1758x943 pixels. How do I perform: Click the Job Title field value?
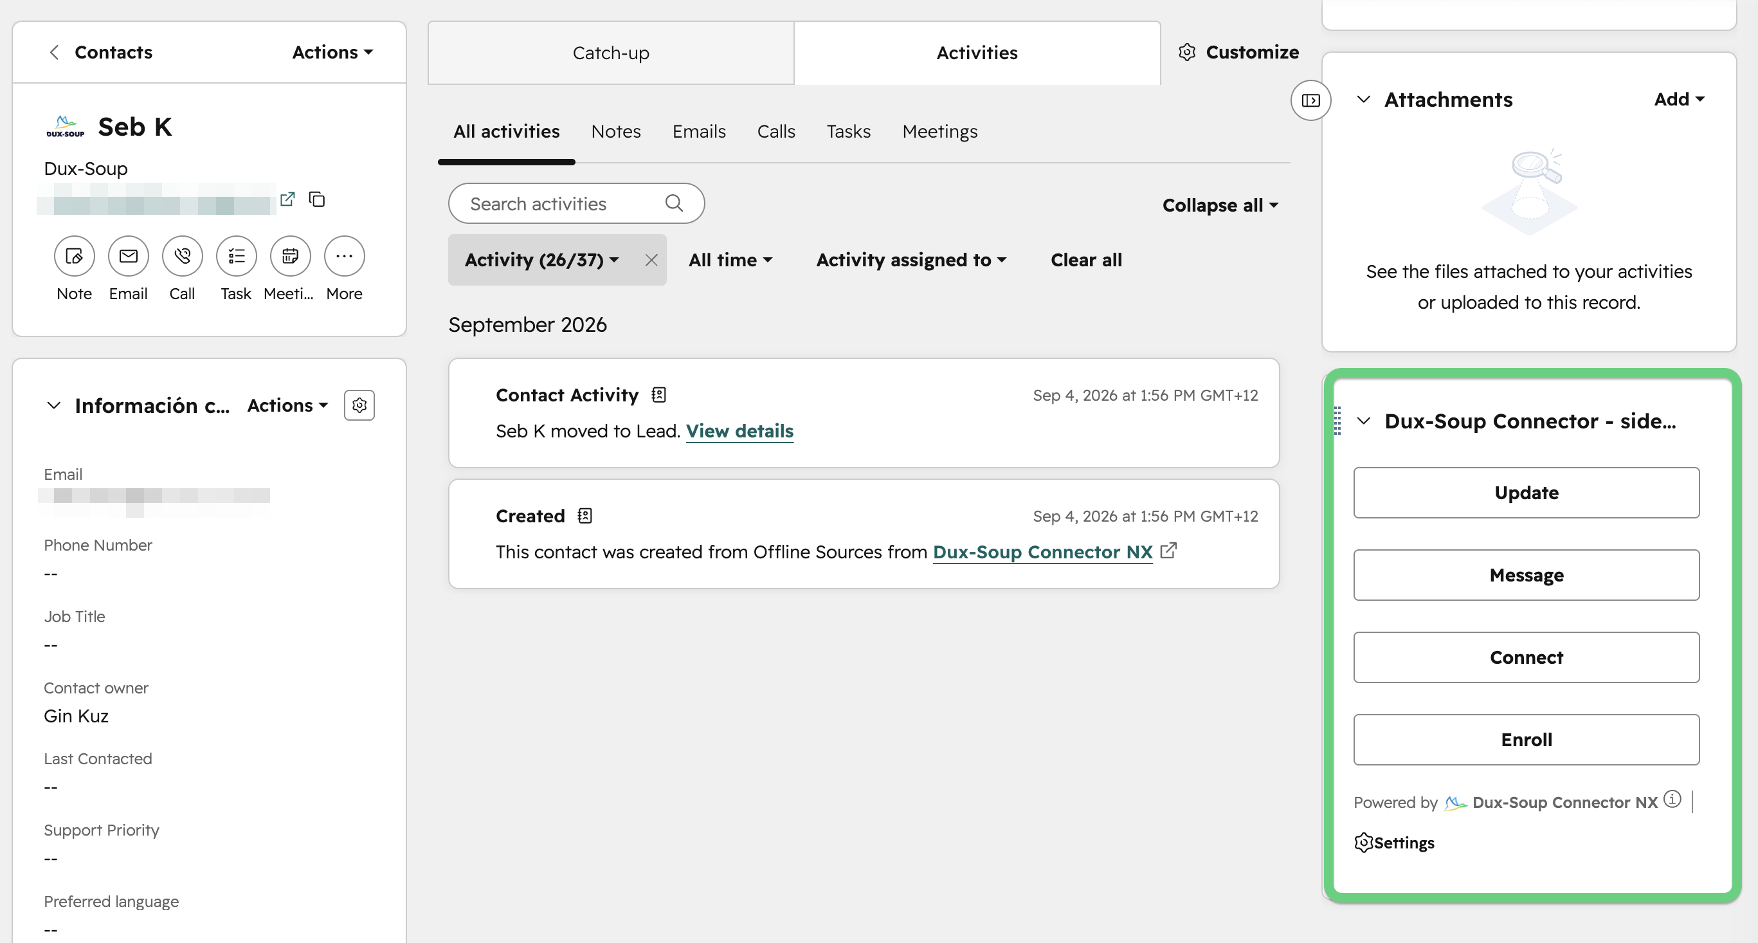point(51,645)
